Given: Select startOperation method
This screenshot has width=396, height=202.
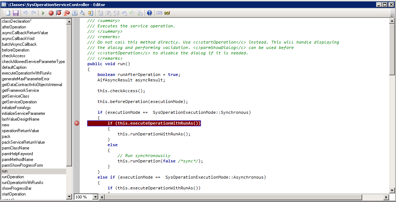Looking at the screenshot, I should pos(14,194).
